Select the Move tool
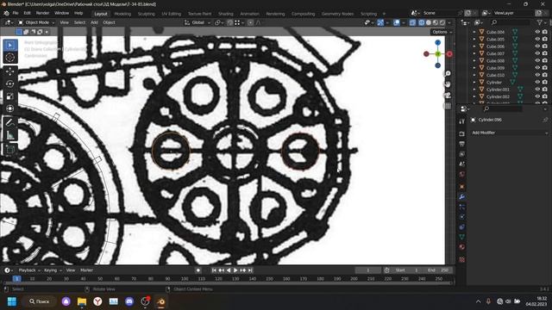This screenshot has width=552, height=310. (10, 71)
